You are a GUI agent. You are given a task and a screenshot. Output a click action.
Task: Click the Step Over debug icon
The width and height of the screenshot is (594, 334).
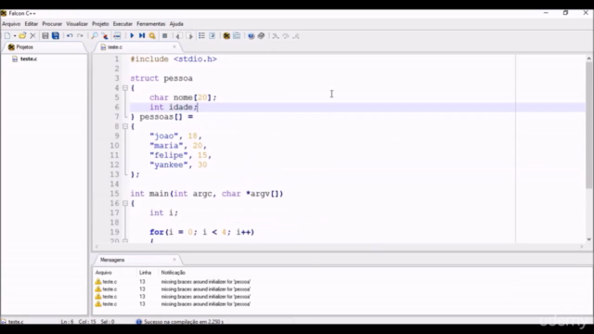(286, 36)
